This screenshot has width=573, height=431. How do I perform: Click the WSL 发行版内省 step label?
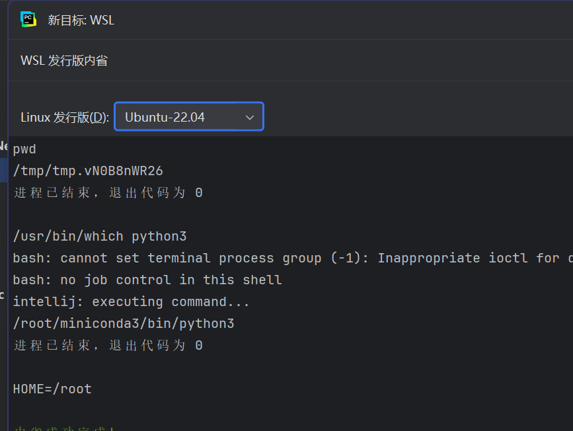[x=63, y=60]
